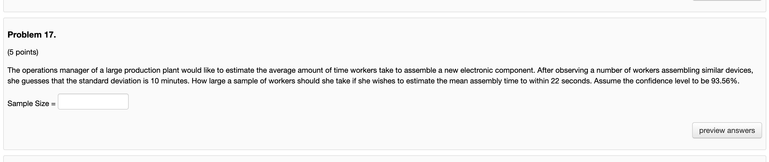Viewport: 769px width, 162px height.
Task: Click the Problem 17 panel area
Action: click(384, 86)
